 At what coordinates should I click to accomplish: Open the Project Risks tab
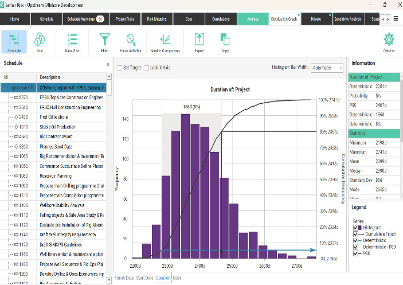click(x=125, y=19)
